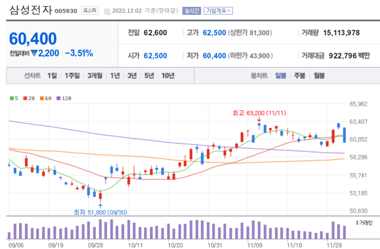Click the 상한가 81,300 text
The width and height of the screenshot is (380, 249).
point(250,33)
